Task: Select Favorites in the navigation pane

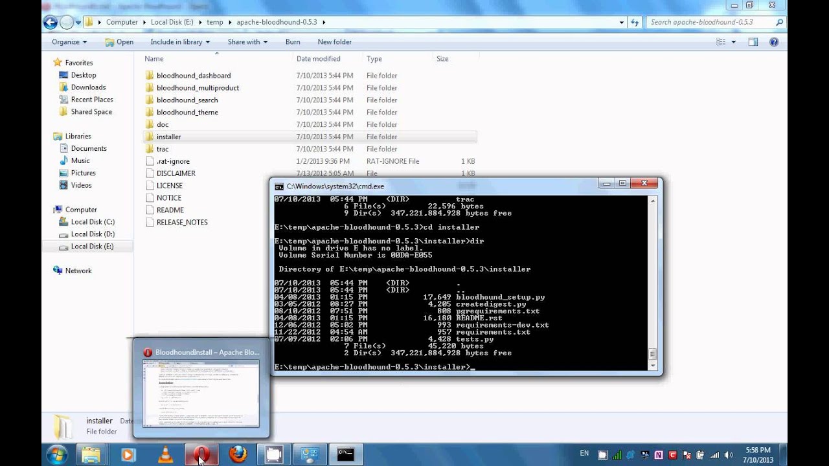Action: tap(78, 63)
